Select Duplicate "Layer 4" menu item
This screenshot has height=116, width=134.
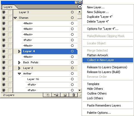point(100,17)
